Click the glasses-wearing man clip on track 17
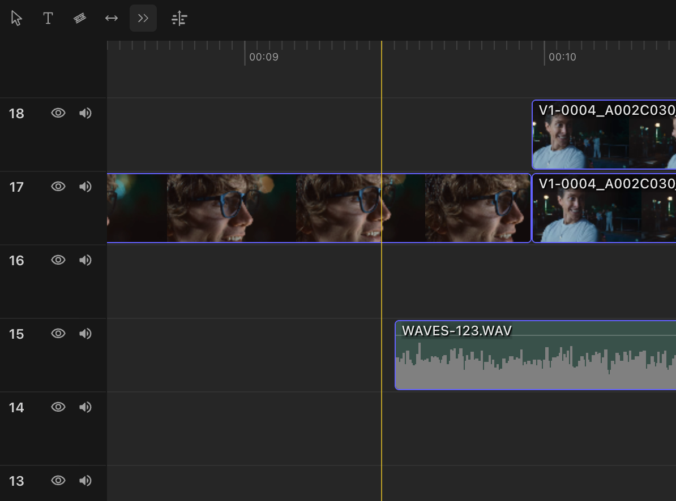This screenshot has height=501, width=676. tap(317, 208)
